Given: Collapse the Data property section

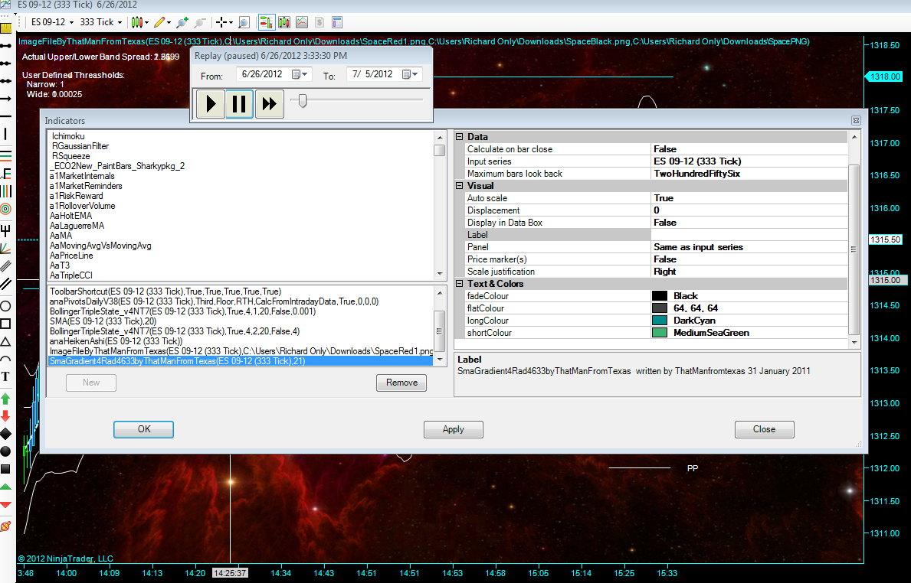Looking at the screenshot, I should [x=459, y=137].
